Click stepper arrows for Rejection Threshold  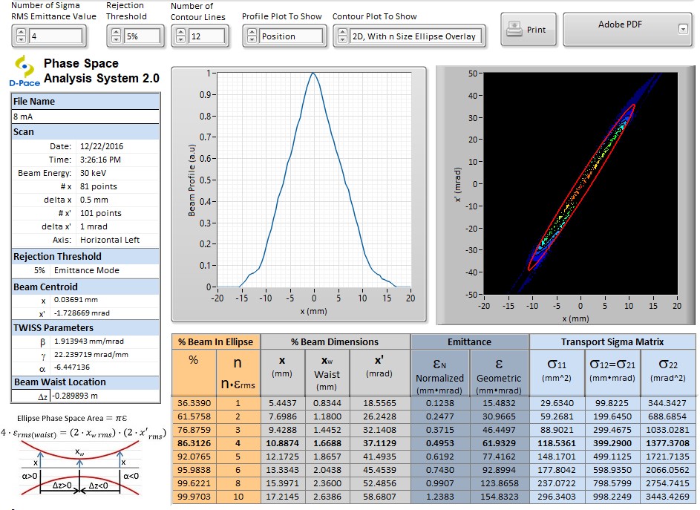coord(115,36)
